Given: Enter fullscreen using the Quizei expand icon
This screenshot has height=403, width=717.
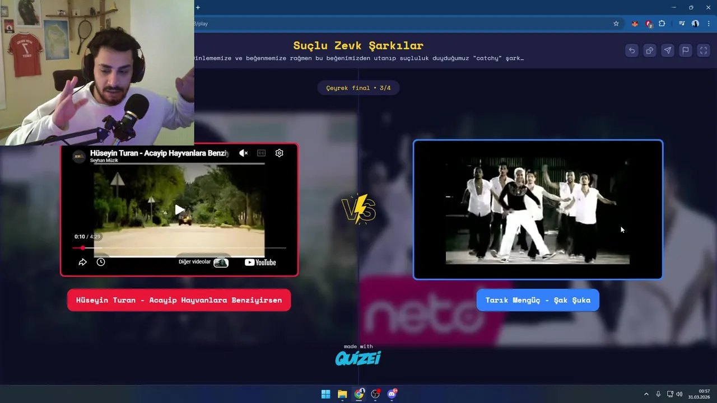Looking at the screenshot, I should point(704,50).
